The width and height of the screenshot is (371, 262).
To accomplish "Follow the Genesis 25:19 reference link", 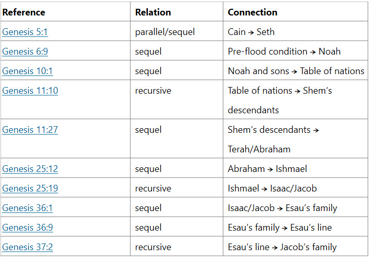I will point(30,188).
